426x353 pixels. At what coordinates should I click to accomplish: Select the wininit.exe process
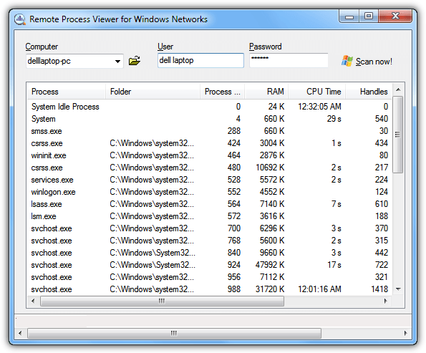click(210, 155)
